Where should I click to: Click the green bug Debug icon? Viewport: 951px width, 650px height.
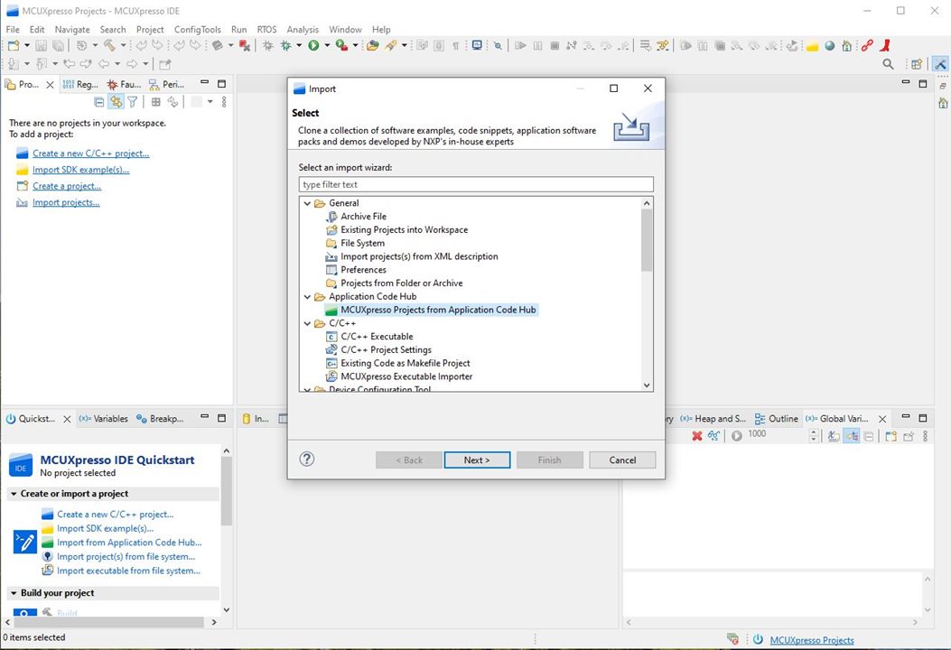click(x=285, y=45)
